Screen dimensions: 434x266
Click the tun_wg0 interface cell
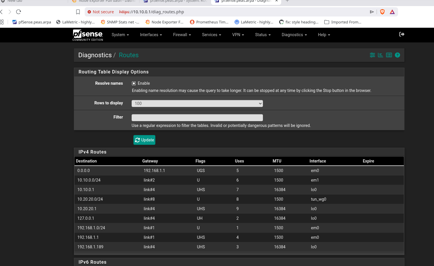319,199
